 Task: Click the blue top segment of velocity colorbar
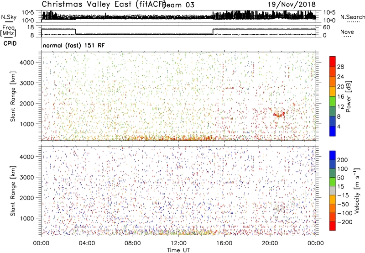pos(333,155)
